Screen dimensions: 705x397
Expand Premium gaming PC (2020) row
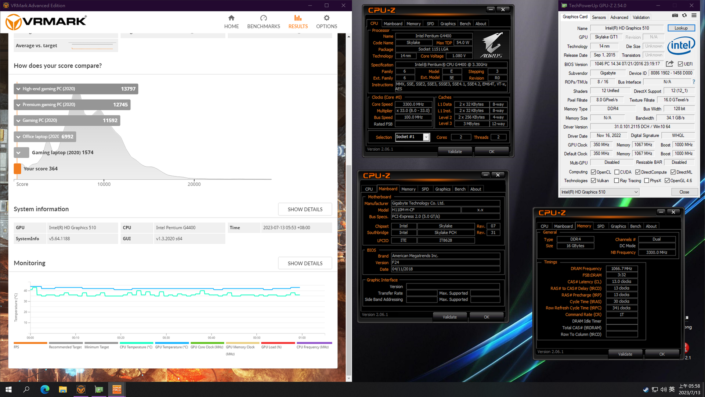point(72,104)
